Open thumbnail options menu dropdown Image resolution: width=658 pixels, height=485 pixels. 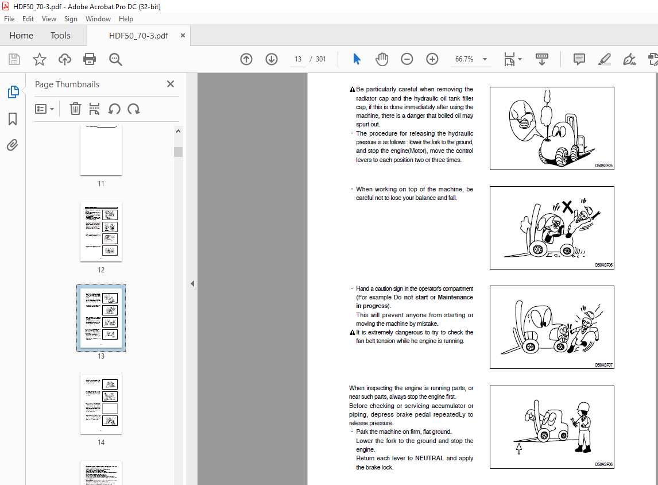click(x=44, y=109)
